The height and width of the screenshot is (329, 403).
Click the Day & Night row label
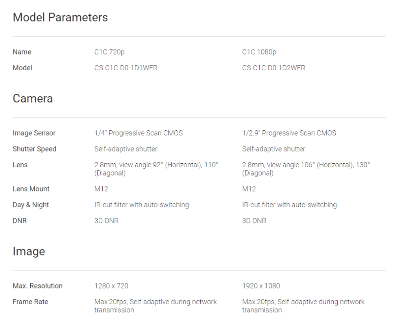[x=31, y=205]
